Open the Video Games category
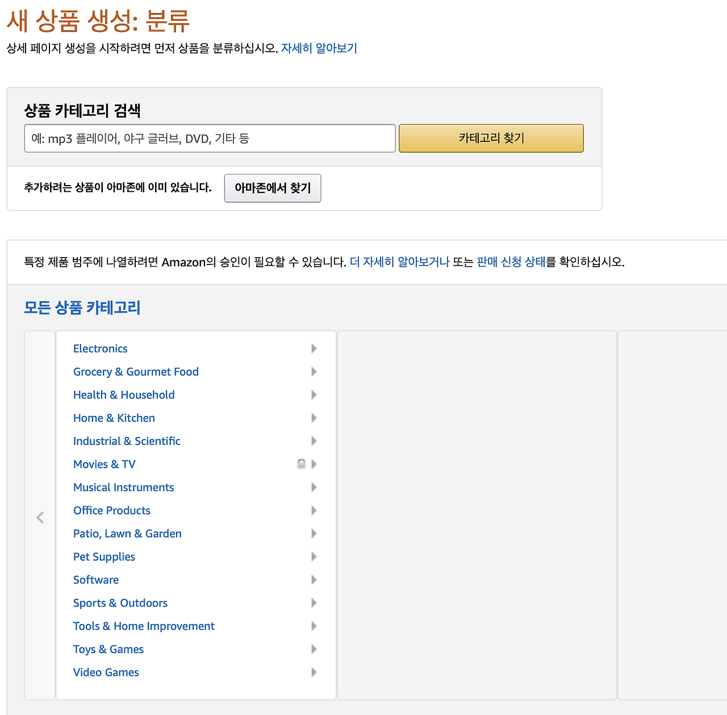The height and width of the screenshot is (715, 727). (106, 672)
